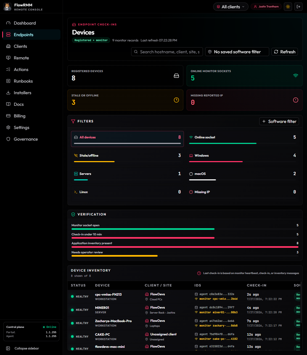Click the Registered + monitor badge
Screen dimensions: 307x355
(x=91, y=40)
